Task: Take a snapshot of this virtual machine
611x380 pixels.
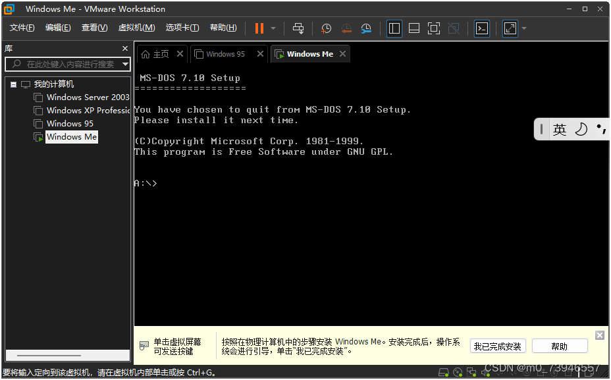Action: 326,28
